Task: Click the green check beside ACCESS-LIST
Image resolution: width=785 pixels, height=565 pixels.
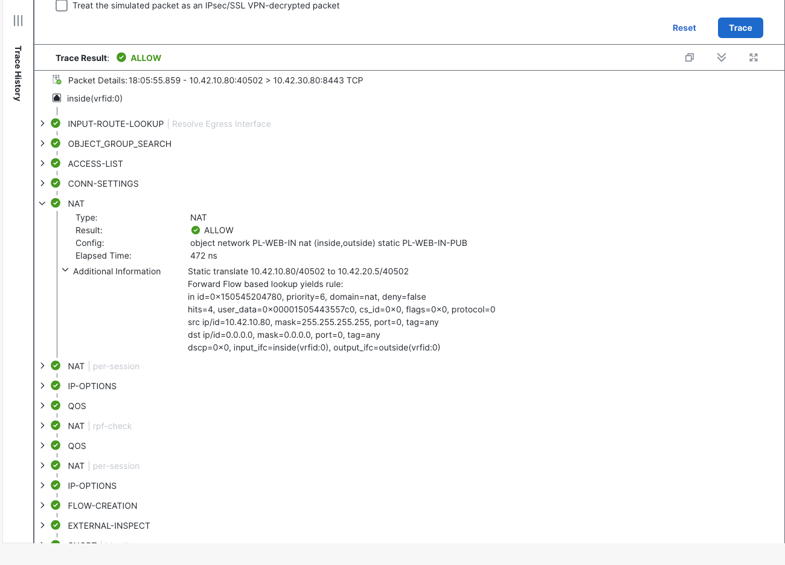Action: pos(56,163)
